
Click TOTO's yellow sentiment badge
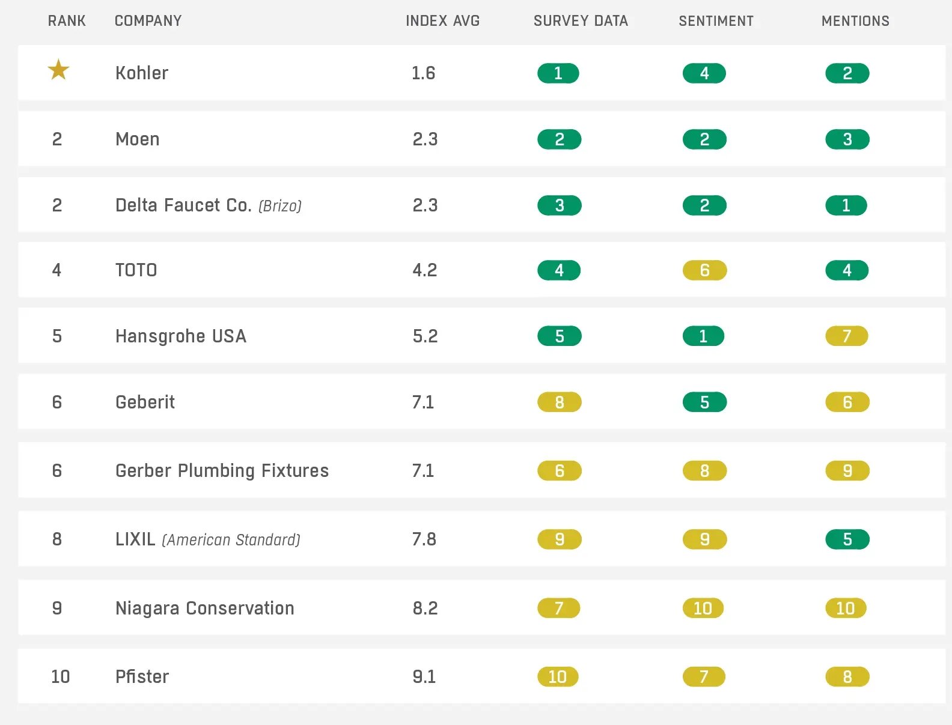click(704, 270)
